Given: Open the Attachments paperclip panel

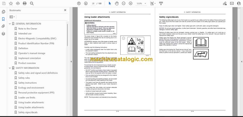Looking at the screenshot, I should tap(3, 26).
